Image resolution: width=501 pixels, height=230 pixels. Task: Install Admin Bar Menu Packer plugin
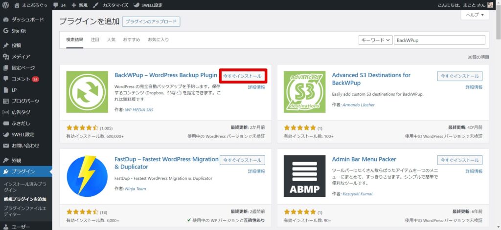point(460,160)
